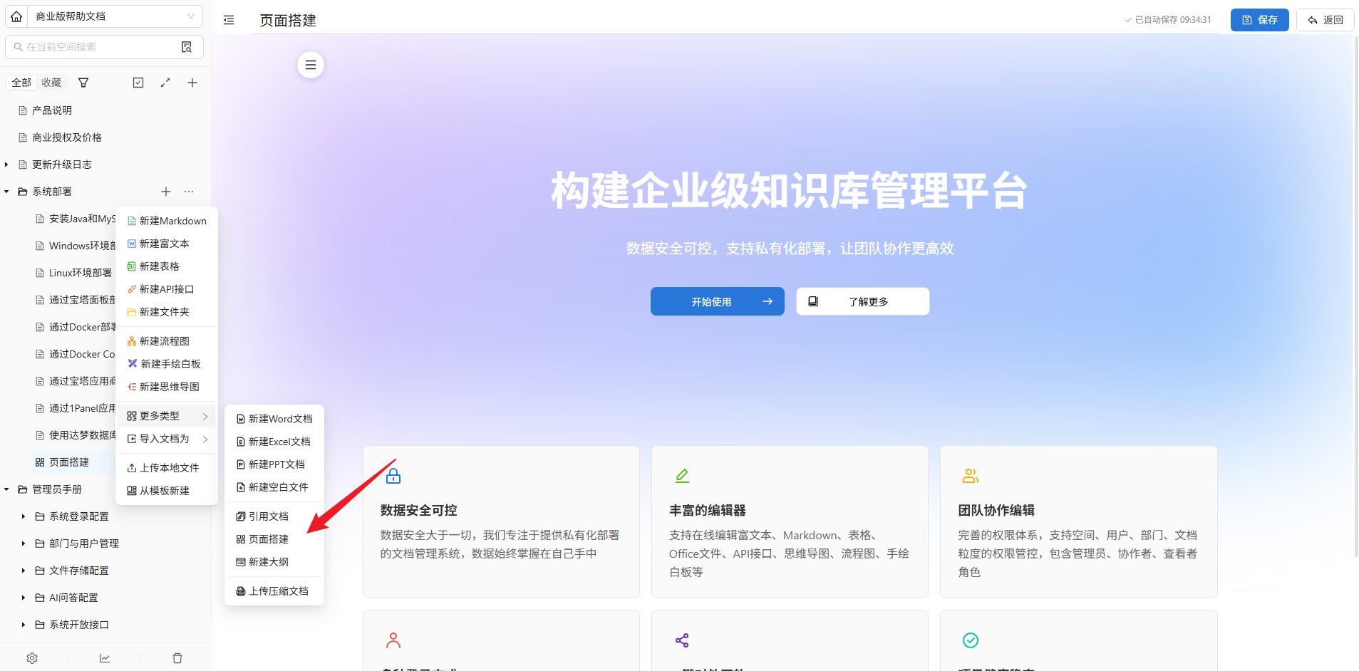This screenshot has width=1359, height=671.
Task: Click the 返回 back button
Action: [1325, 20]
